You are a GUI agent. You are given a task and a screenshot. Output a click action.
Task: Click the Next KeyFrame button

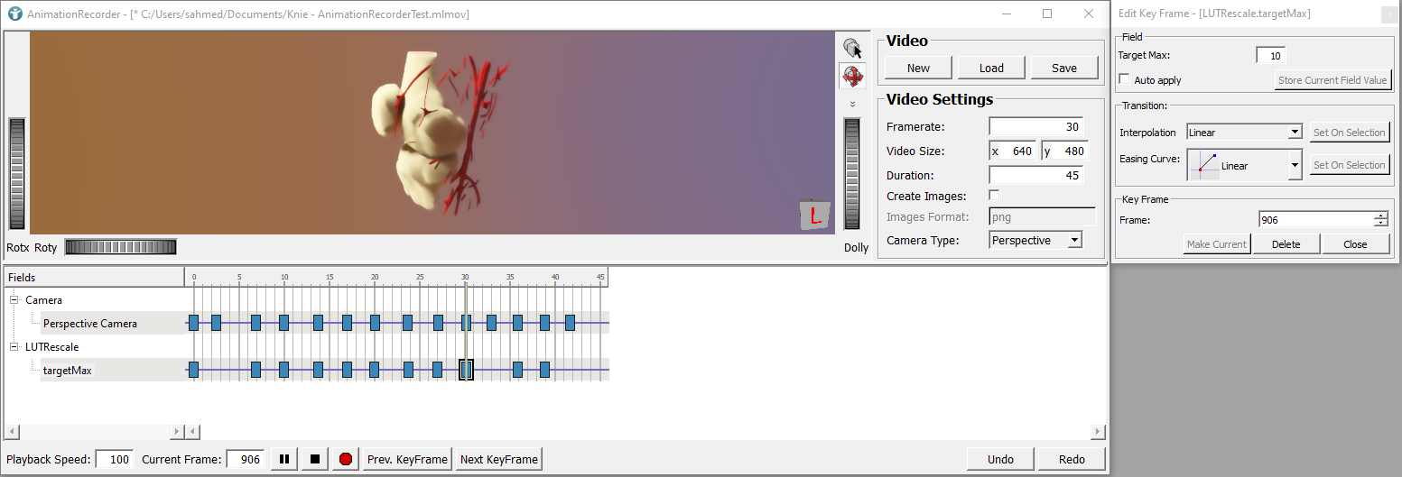498,459
